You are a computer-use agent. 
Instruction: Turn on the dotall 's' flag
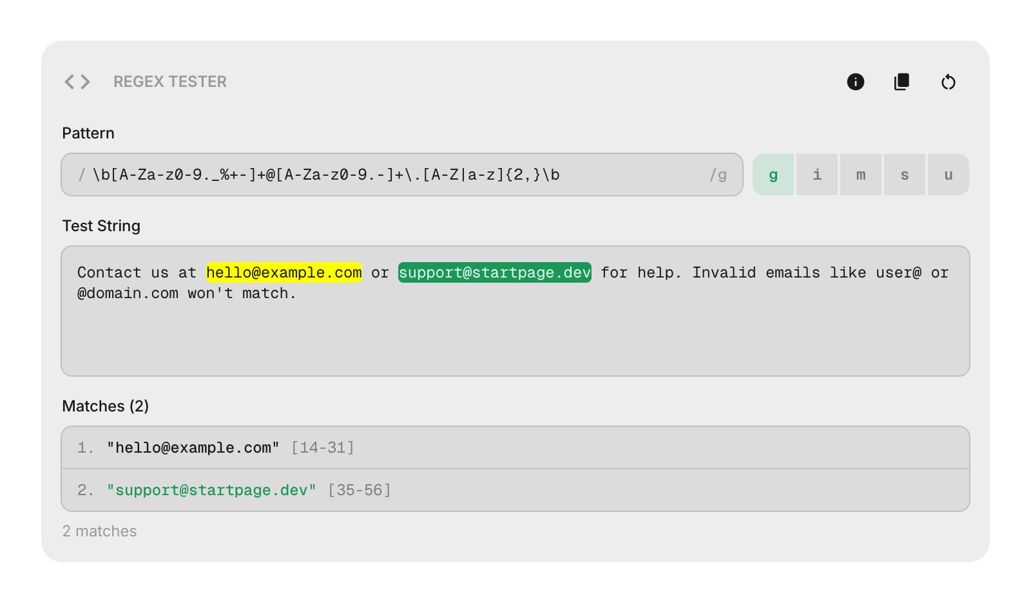905,175
